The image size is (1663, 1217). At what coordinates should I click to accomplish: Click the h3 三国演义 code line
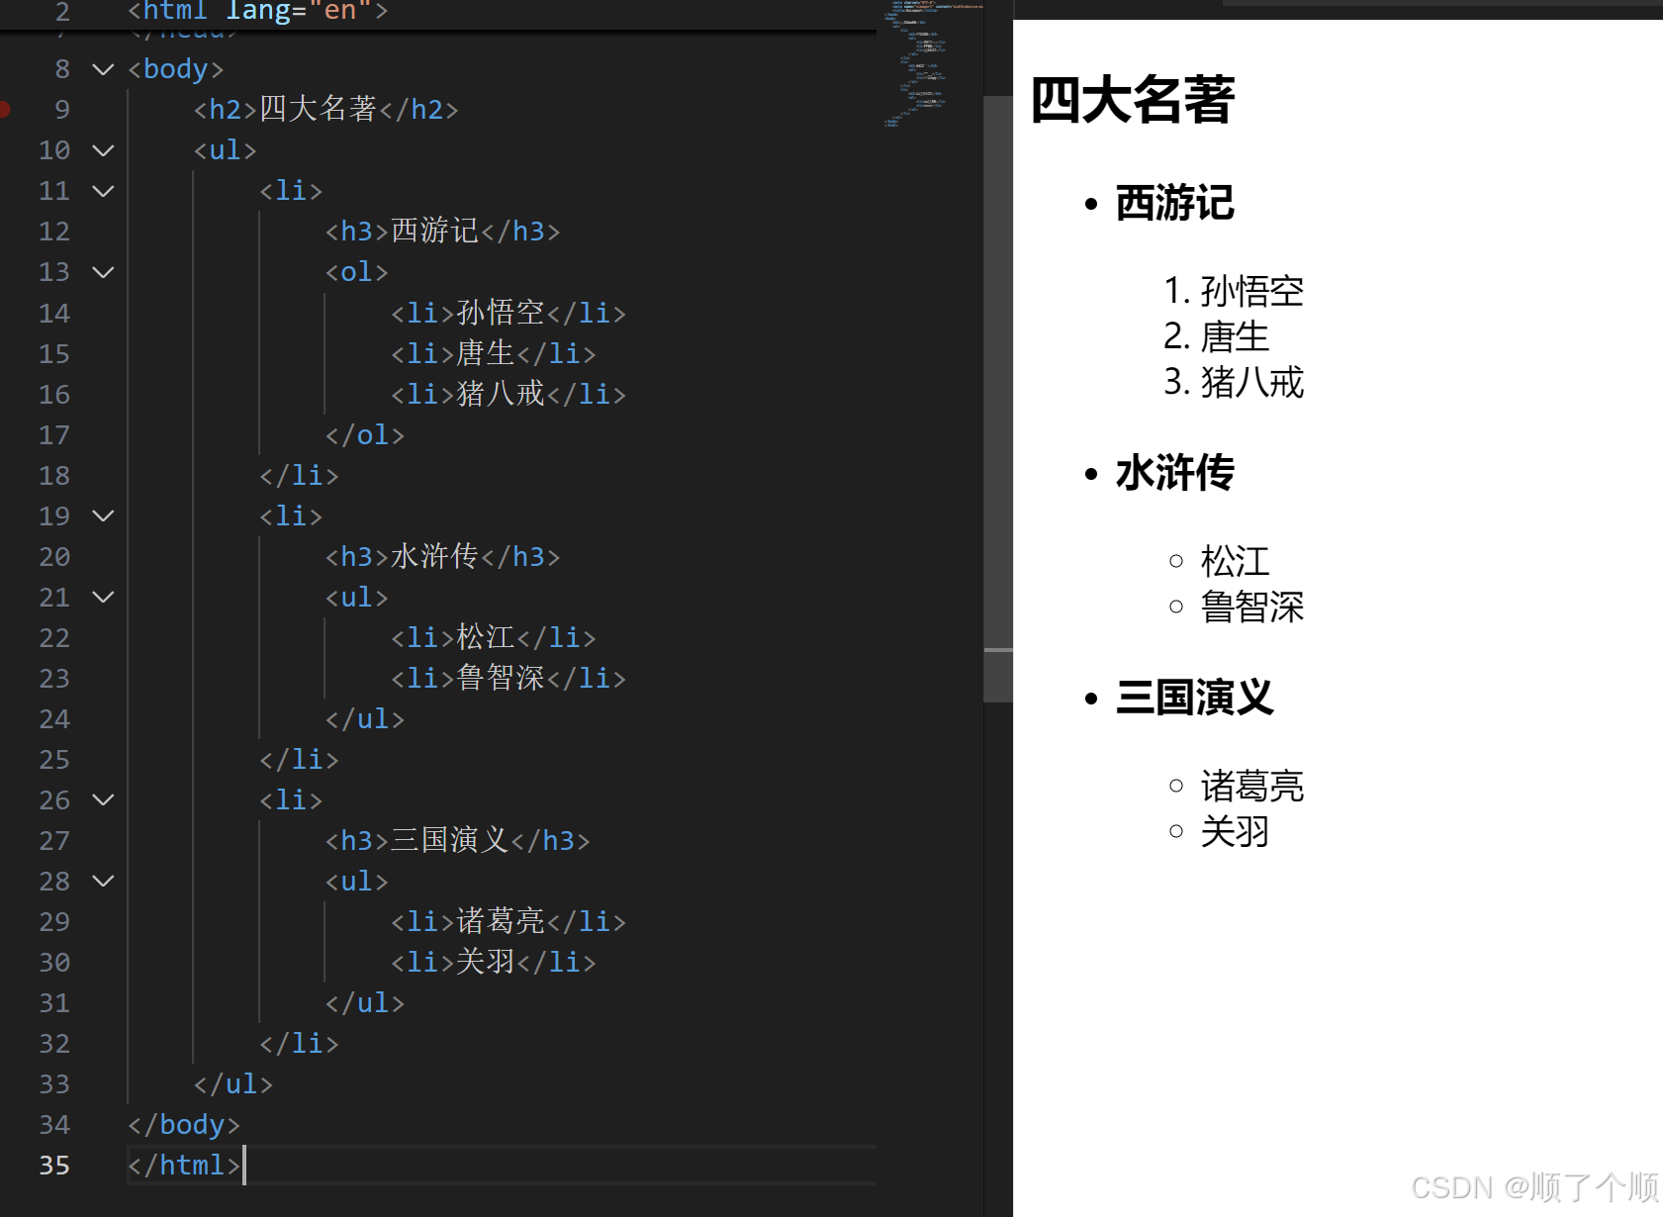(x=458, y=840)
